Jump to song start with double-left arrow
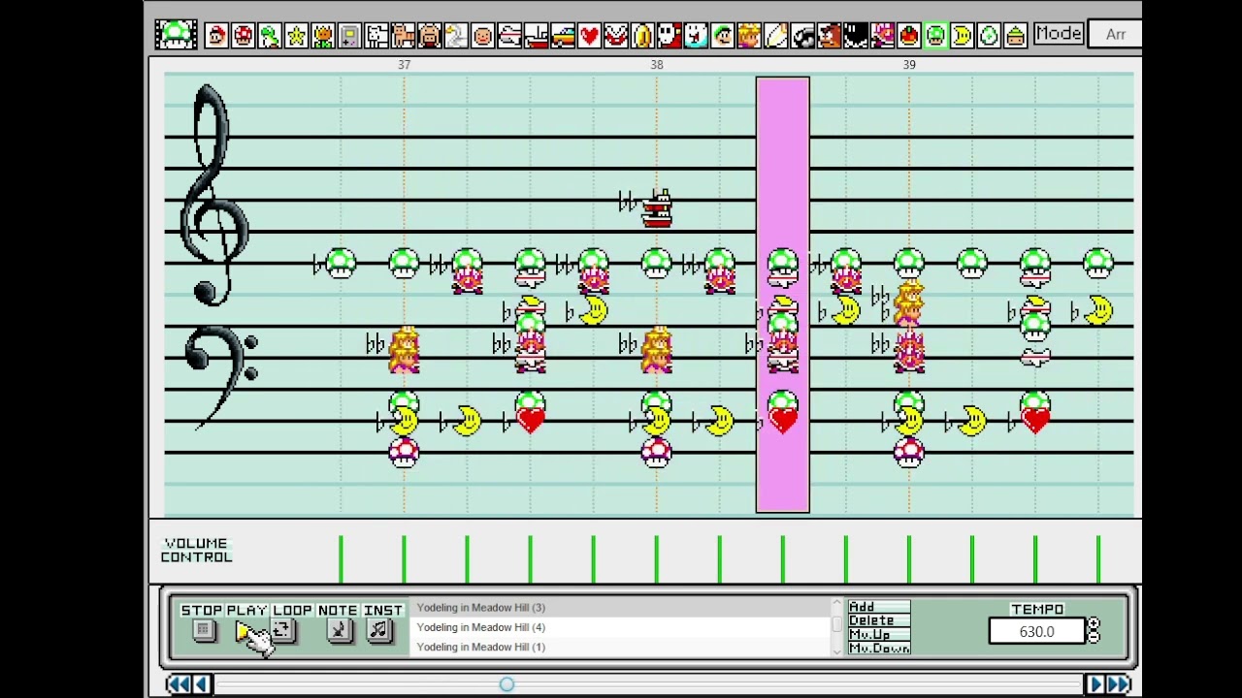Viewport: 1242px width, 698px height. tap(179, 684)
